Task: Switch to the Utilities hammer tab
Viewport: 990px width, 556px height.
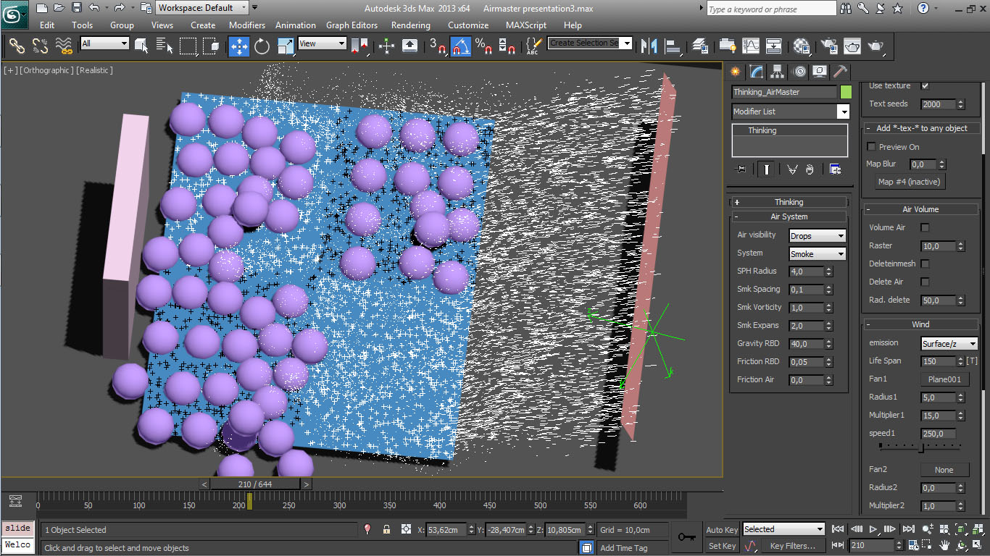Action: (840, 72)
